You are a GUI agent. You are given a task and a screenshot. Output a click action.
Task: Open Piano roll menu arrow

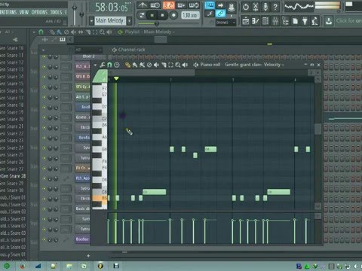click(95, 65)
